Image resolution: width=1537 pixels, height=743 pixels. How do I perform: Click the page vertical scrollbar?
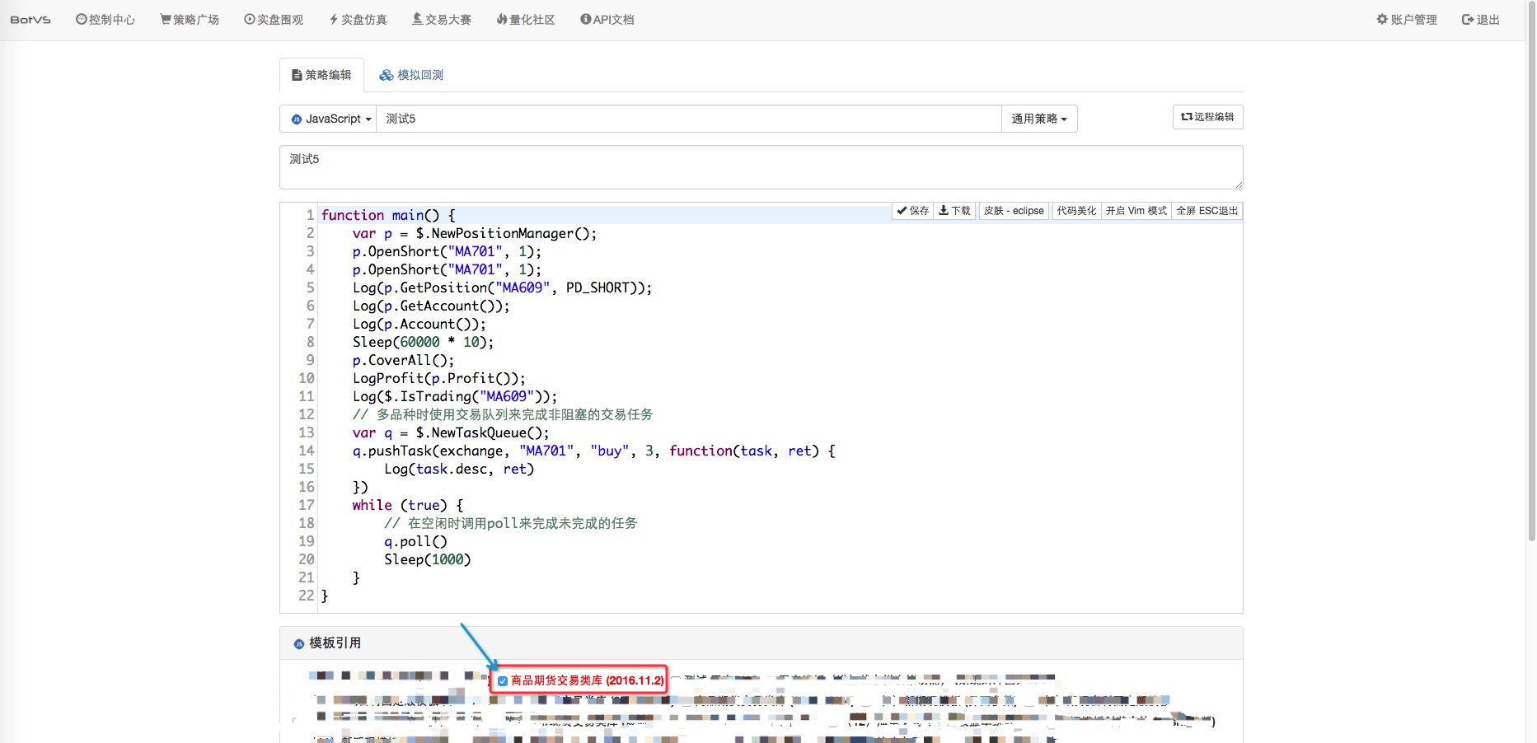[1531, 272]
